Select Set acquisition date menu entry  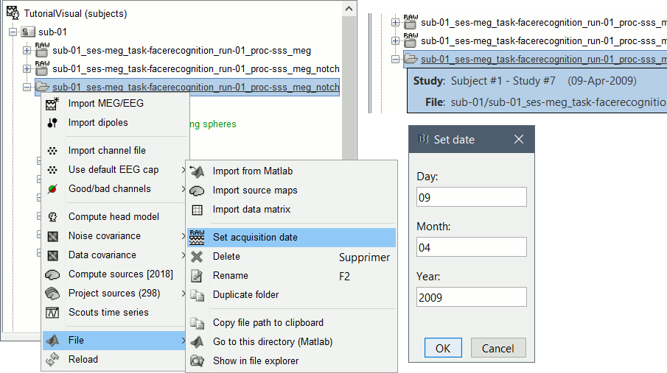255,238
